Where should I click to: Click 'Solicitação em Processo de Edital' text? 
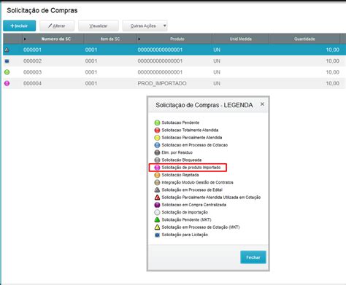tap(192, 190)
